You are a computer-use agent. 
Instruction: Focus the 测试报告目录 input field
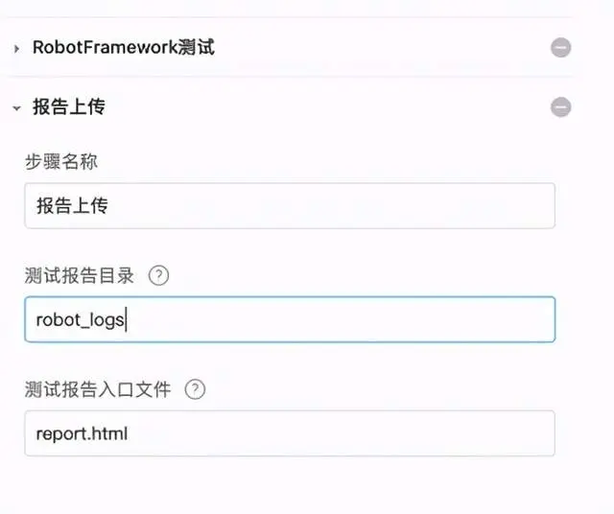tap(289, 319)
